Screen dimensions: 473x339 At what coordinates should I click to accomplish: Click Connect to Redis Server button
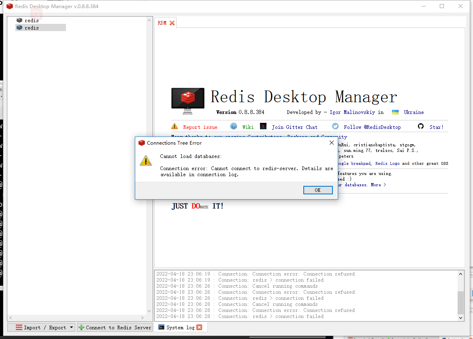[115, 327]
